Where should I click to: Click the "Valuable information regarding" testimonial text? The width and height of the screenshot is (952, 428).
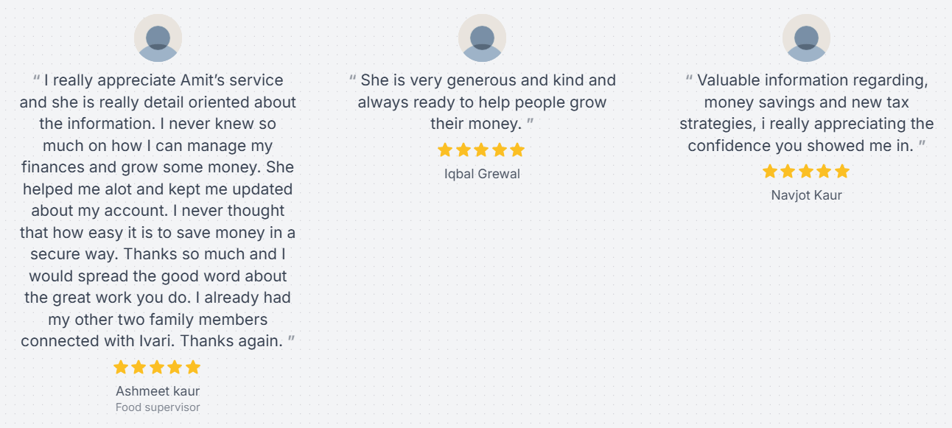coord(806,113)
